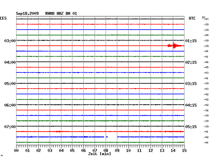The image size is (210, 159).
Task: Click the "UTC" column header
Action: [x=192, y=18]
